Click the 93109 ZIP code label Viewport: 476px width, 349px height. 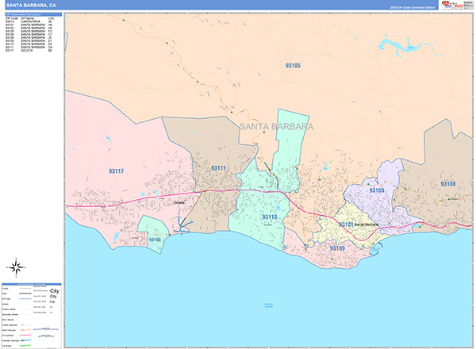[337, 248]
